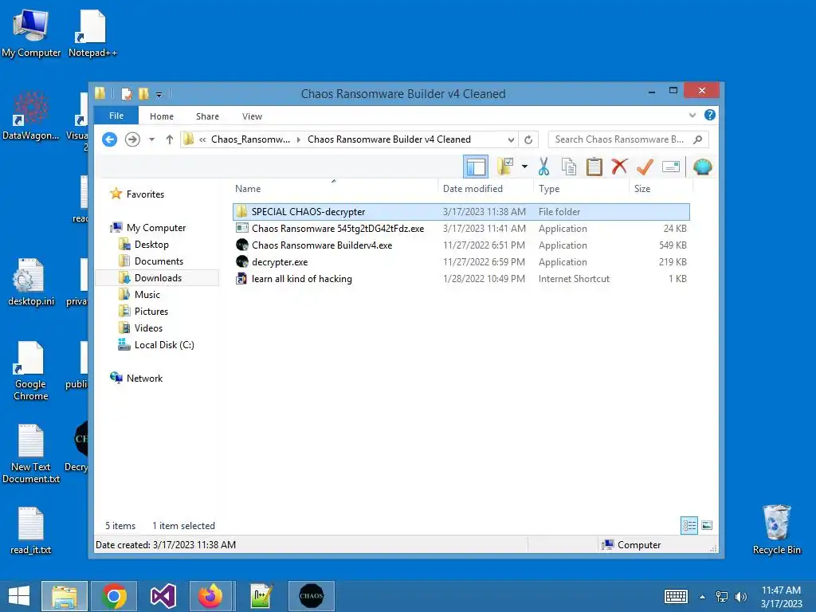
Task: Click the red X Delete icon
Action: click(619, 167)
